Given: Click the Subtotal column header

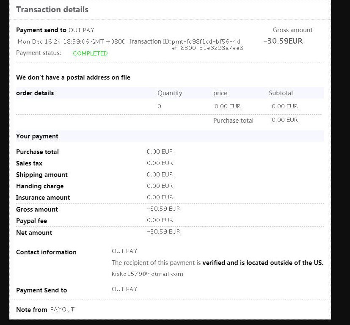Looking at the screenshot, I should pos(281,93).
